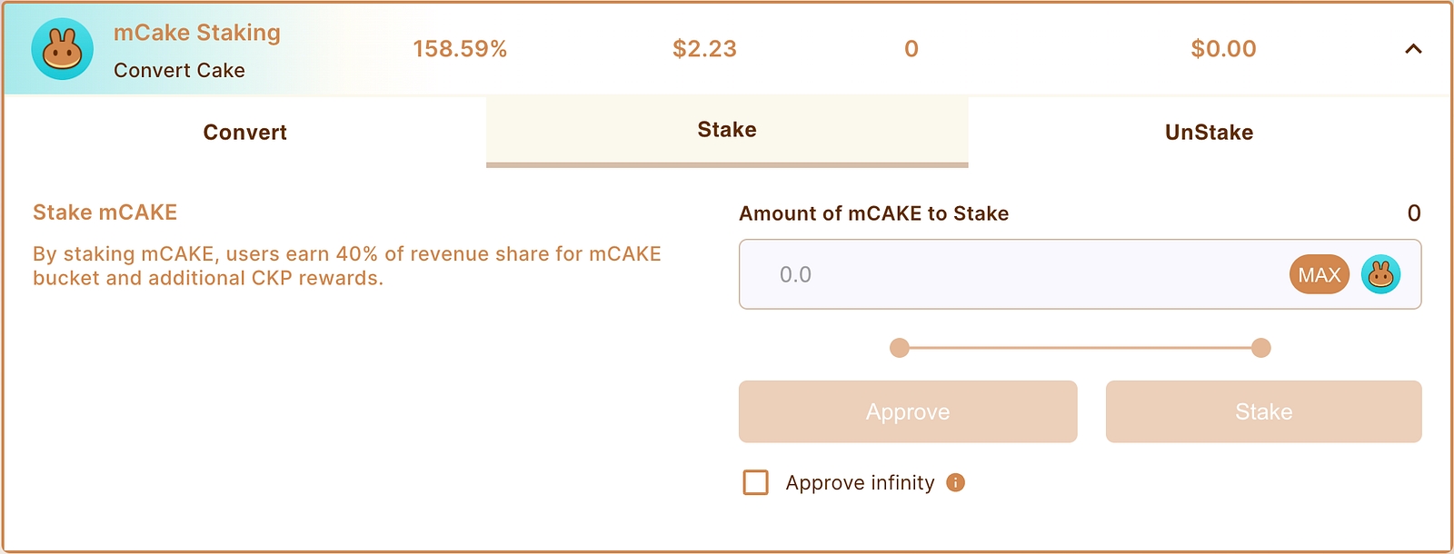The width and height of the screenshot is (1454, 554).
Task: Collapse the mCake Staking panel chevron
Action: tap(1413, 49)
